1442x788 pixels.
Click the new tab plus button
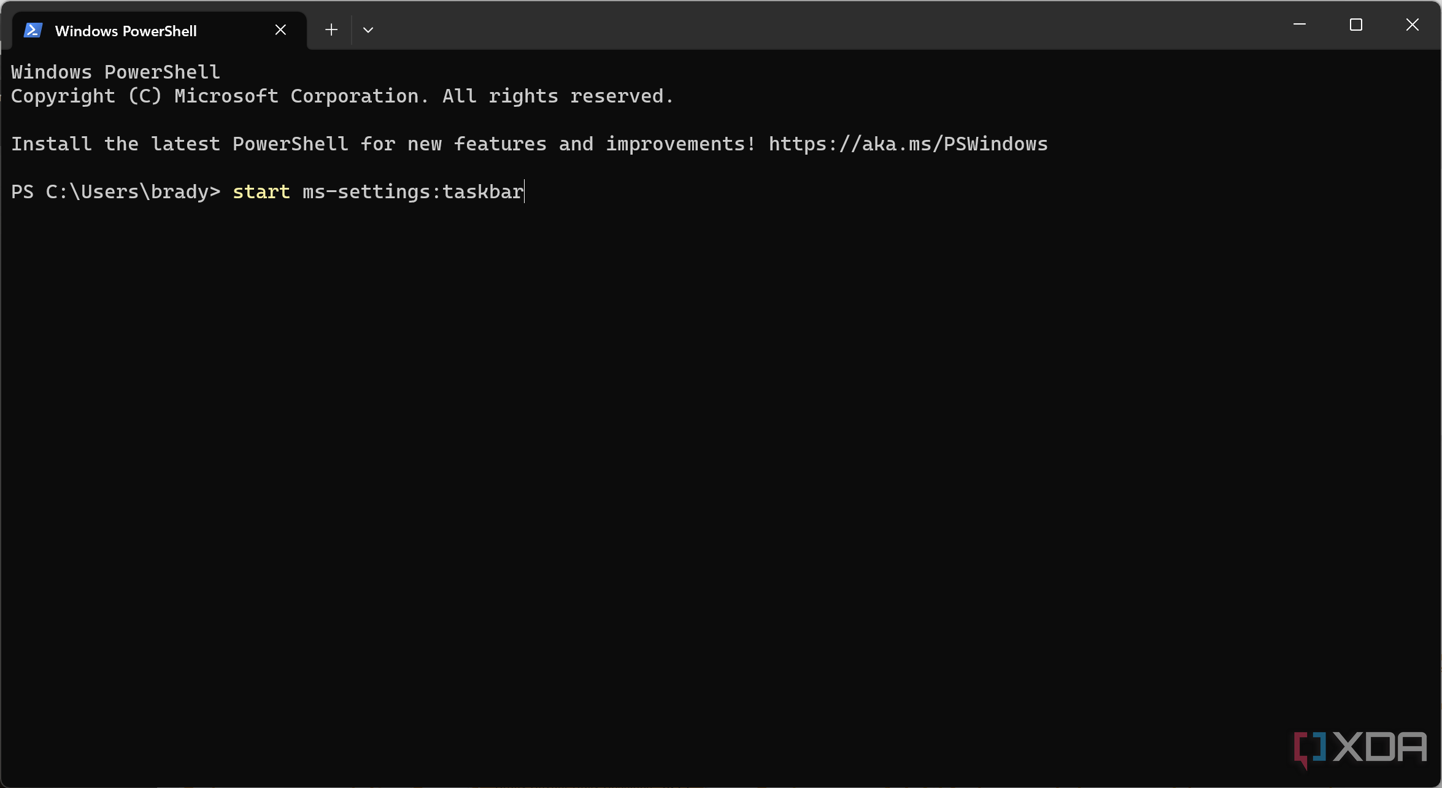(x=330, y=30)
